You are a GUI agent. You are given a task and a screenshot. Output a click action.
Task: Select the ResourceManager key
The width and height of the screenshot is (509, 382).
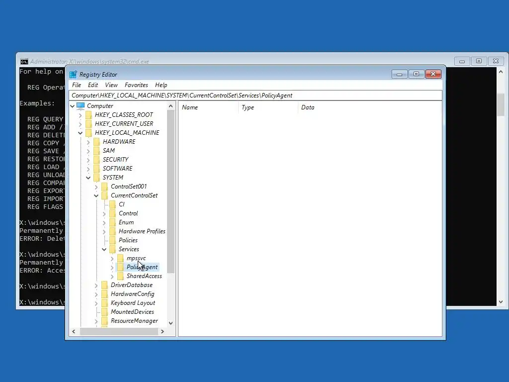134,321
